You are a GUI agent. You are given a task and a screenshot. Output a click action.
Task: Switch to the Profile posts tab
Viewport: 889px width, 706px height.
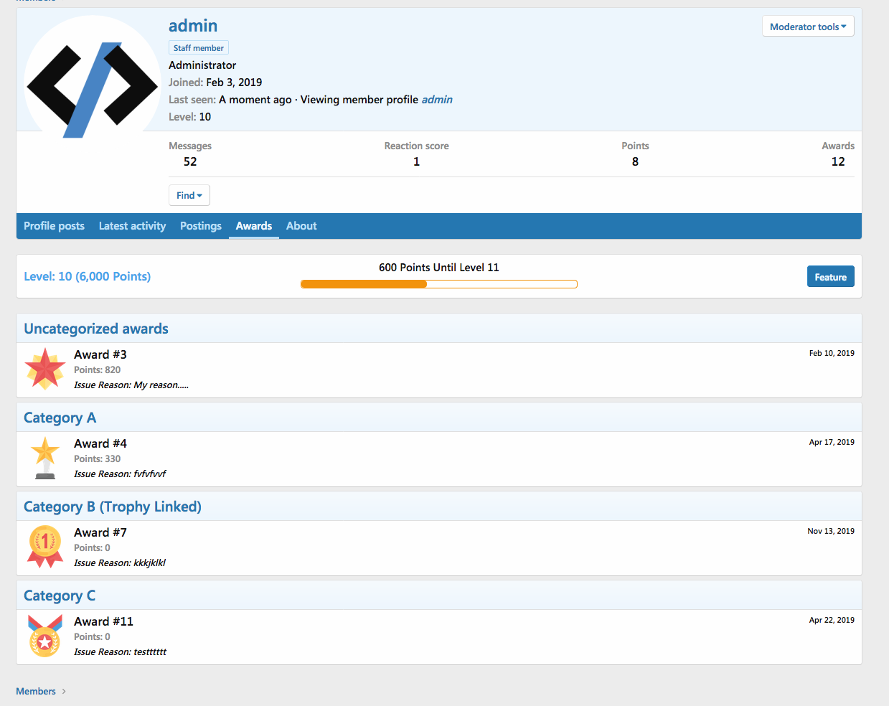point(54,226)
